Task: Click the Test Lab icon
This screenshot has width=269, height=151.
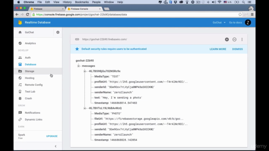Action: [x=20, y=91]
